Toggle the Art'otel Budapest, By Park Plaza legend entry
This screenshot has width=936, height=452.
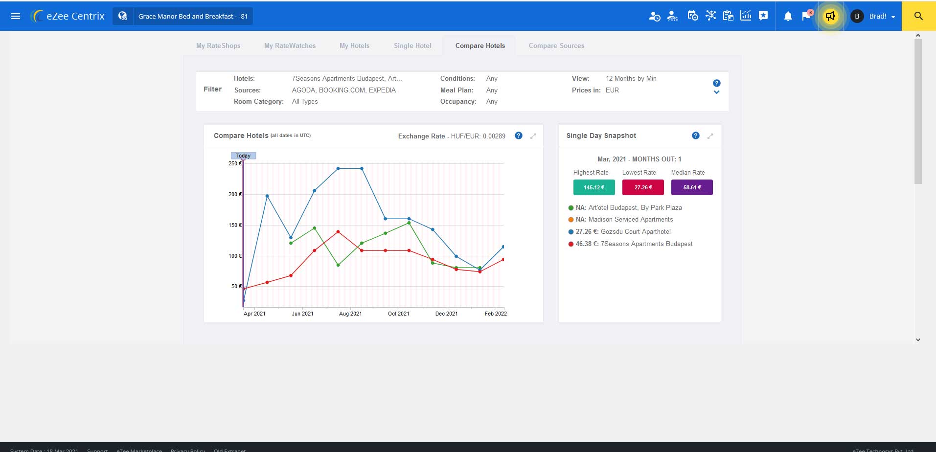(625, 207)
